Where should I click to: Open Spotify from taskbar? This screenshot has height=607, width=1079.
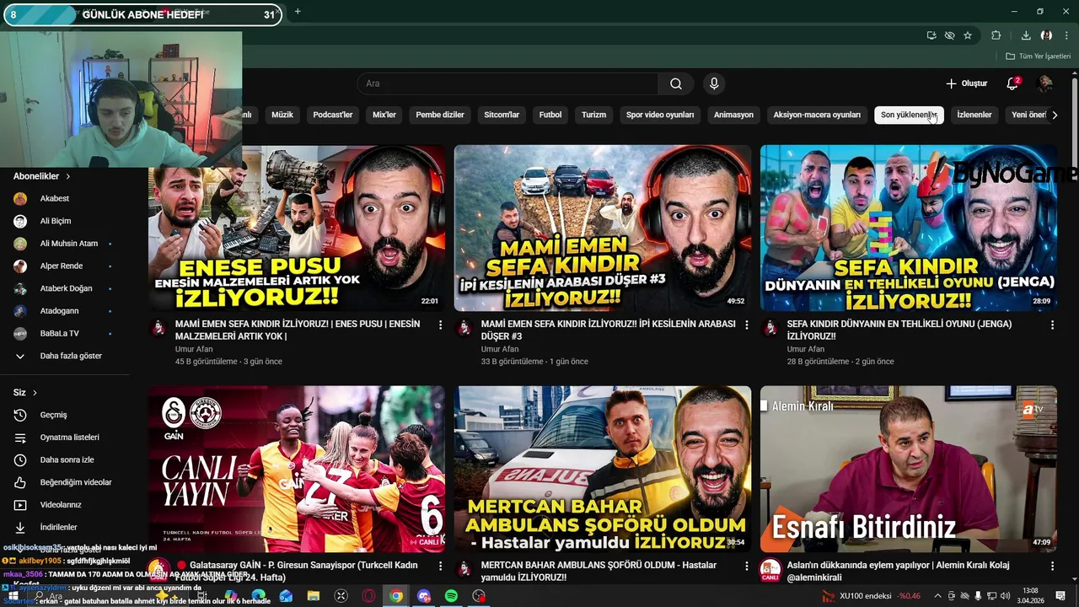tap(451, 596)
